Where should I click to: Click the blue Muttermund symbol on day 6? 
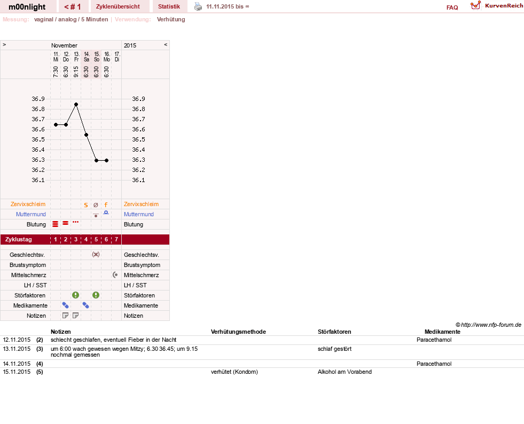click(106, 213)
